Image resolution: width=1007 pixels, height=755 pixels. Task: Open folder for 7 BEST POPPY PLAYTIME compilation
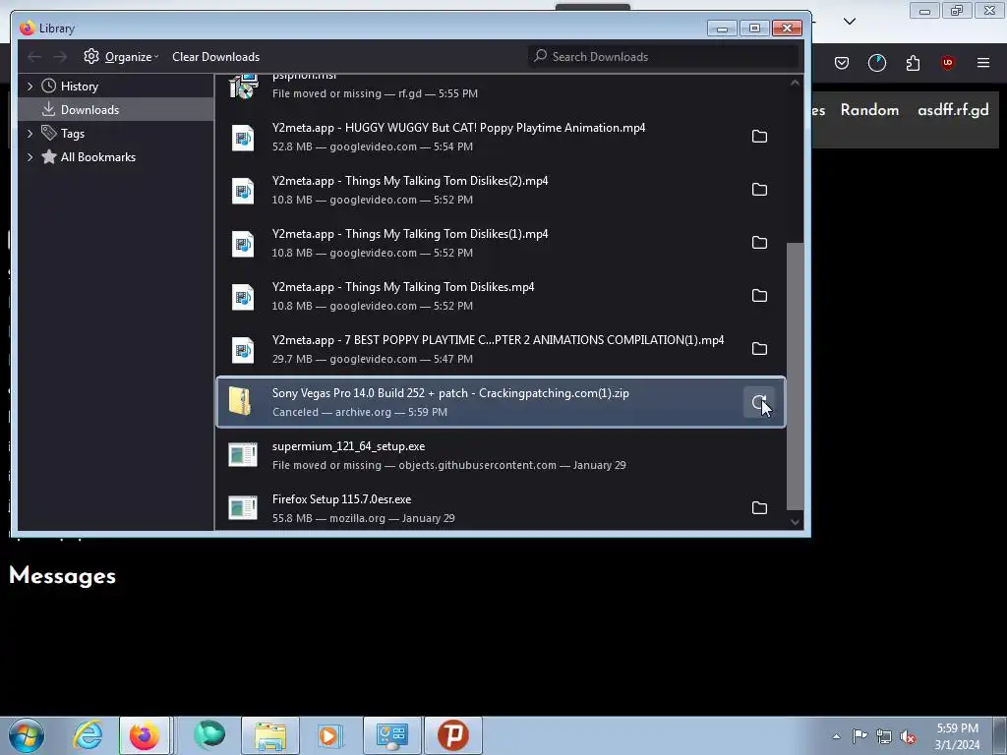click(759, 349)
